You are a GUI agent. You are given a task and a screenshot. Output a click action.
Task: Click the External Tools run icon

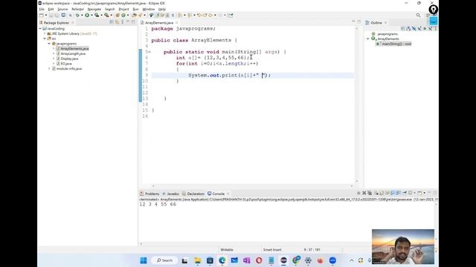106,15
